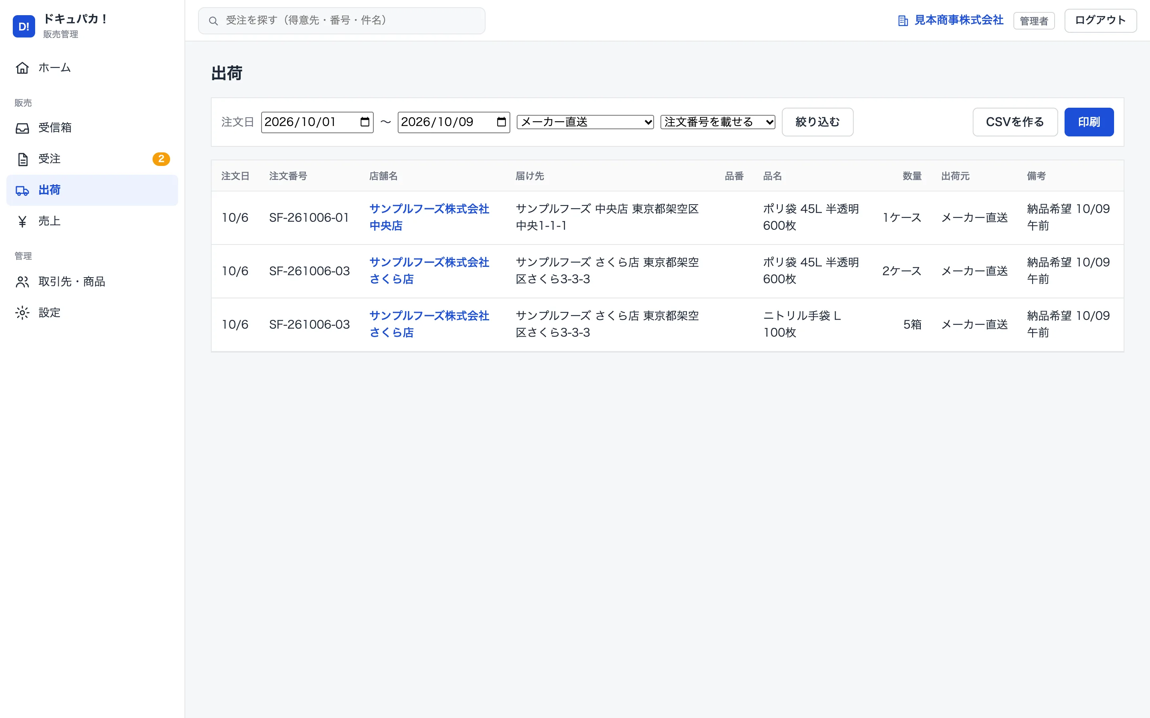
Task: Open サンプルフーズ株式会社 中央店 store link
Action: (x=429, y=217)
